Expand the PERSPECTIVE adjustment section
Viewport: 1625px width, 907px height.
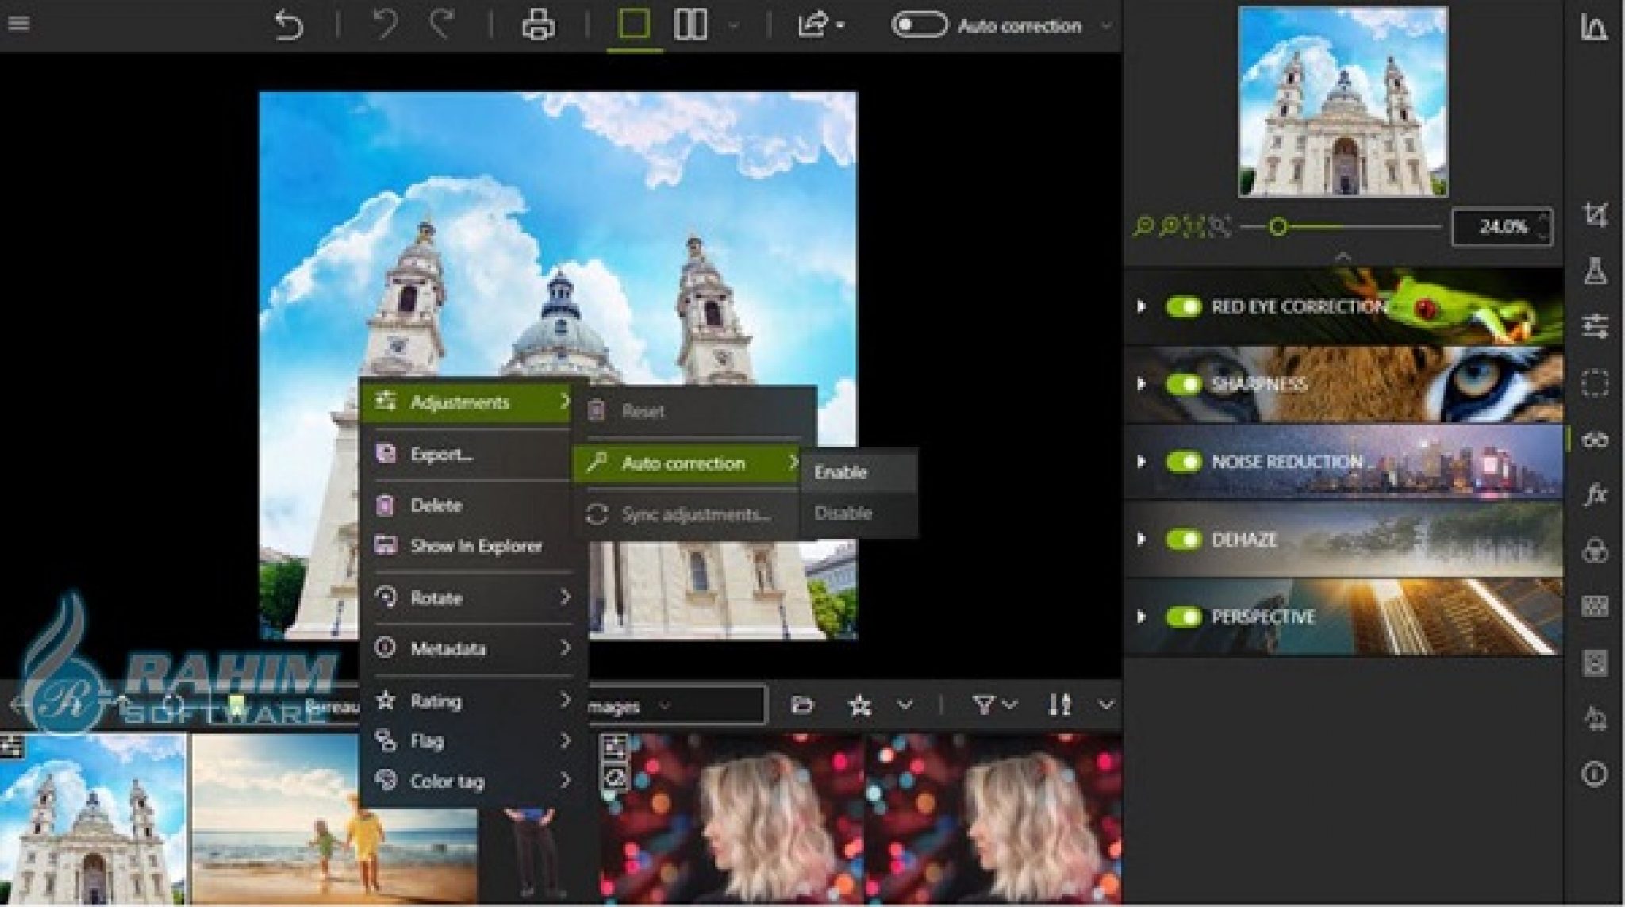coord(1143,616)
